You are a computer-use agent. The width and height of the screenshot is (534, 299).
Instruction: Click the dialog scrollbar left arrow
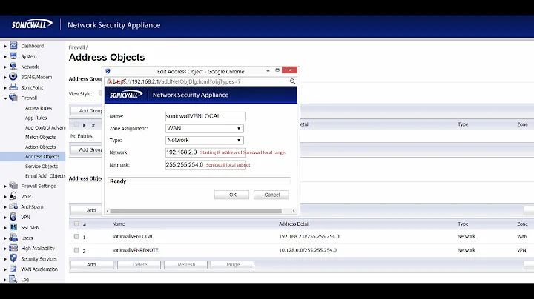click(x=108, y=211)
